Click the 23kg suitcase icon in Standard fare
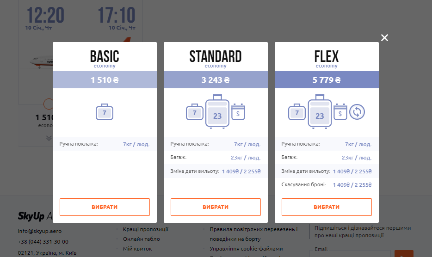 tap(217, 111)
